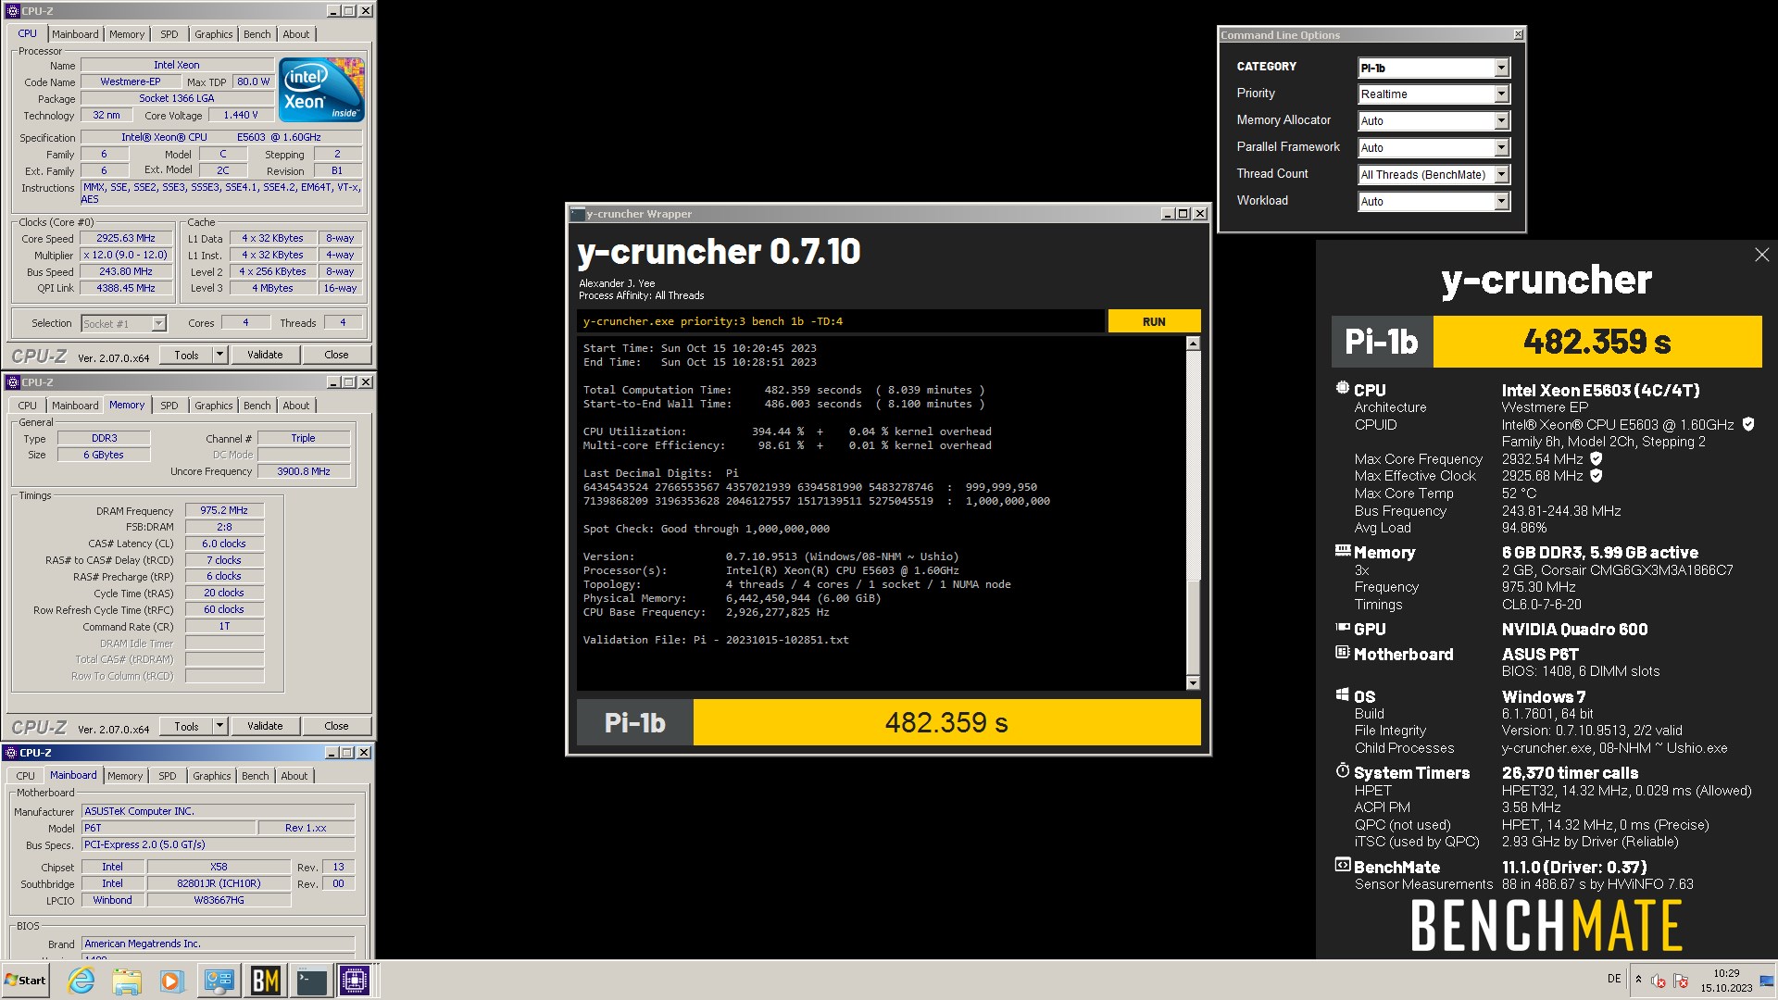The width and height of the screenshot is (1778, 1000).
Task: Click Close button in top CPU-Z window
Action: 336,355
